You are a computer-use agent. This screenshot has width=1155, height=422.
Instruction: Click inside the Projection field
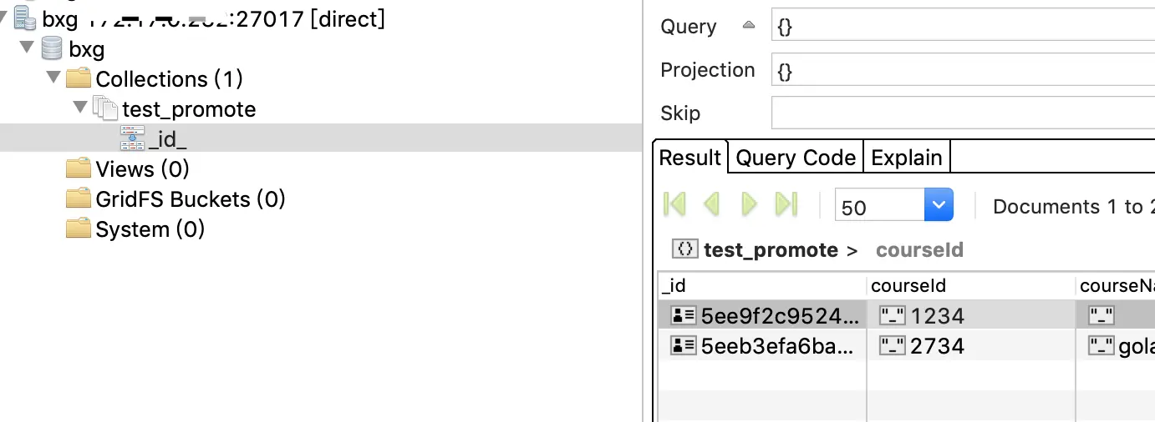(961, 70)
